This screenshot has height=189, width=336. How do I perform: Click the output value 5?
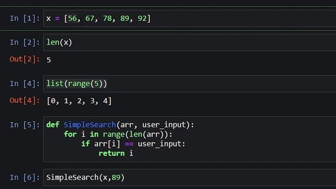[x=49, y=60]
